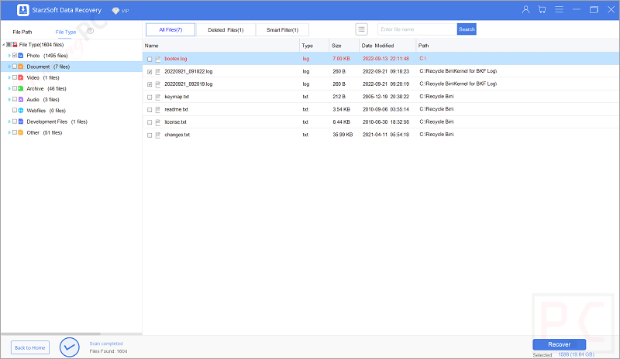Click the left panel horizontal scrollbar

(x=50, y=333)
